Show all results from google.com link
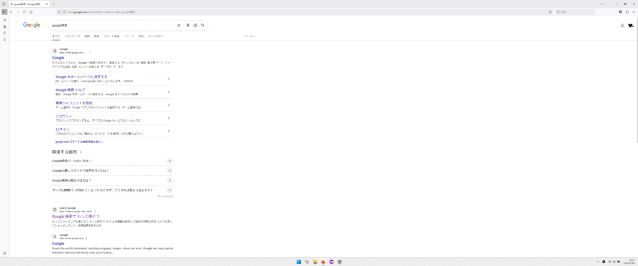This screenshot has height=266, width=638. 79,142
